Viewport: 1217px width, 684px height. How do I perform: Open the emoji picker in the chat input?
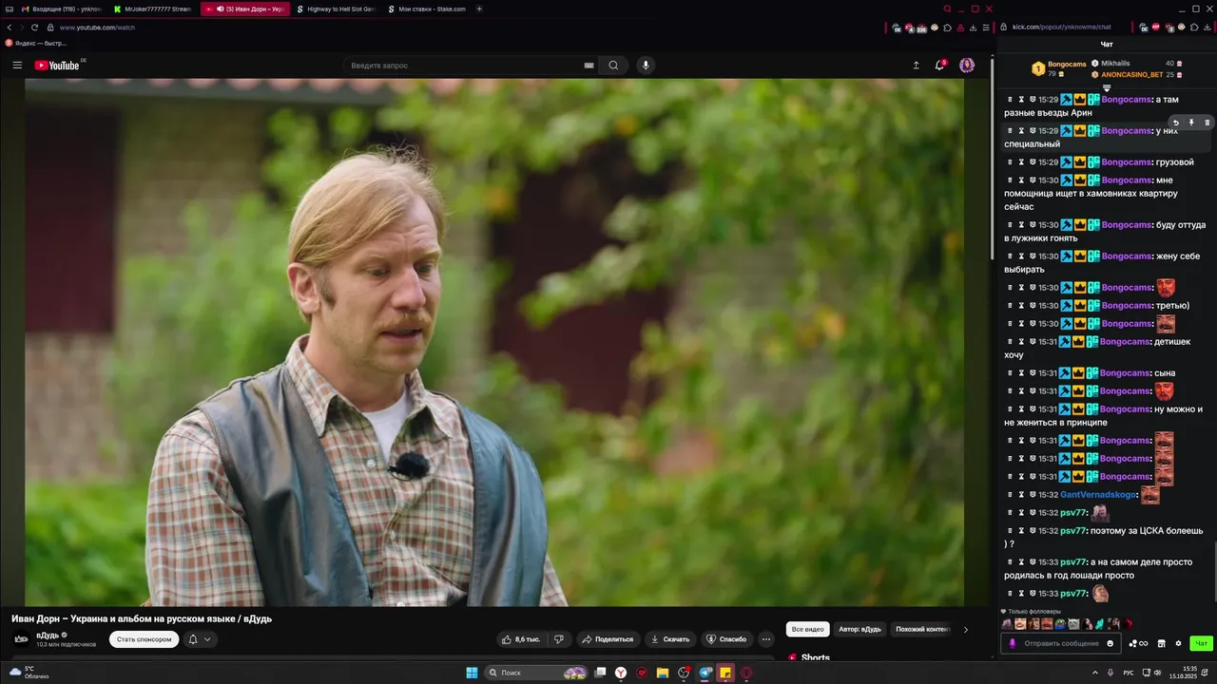coord(1110,643)
